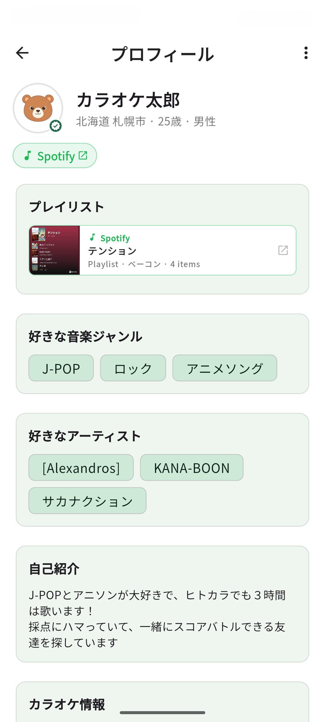Tap the music note icon in the Spotify badge
This screenshot has height=722, width=325.
click(29, 156)
